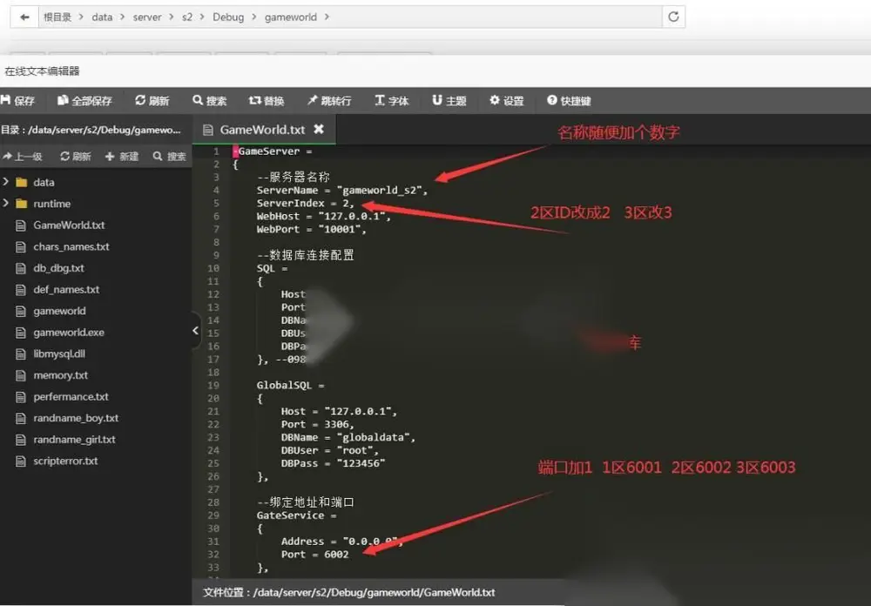The height and width of the screenshot is (606, 871).
Task: Collapse the sidebar with the chevron handle
Action: [195, 331]
